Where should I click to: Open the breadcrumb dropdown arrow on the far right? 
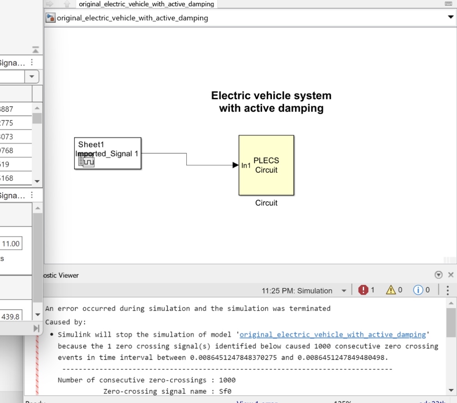click(x=450, y=18)
